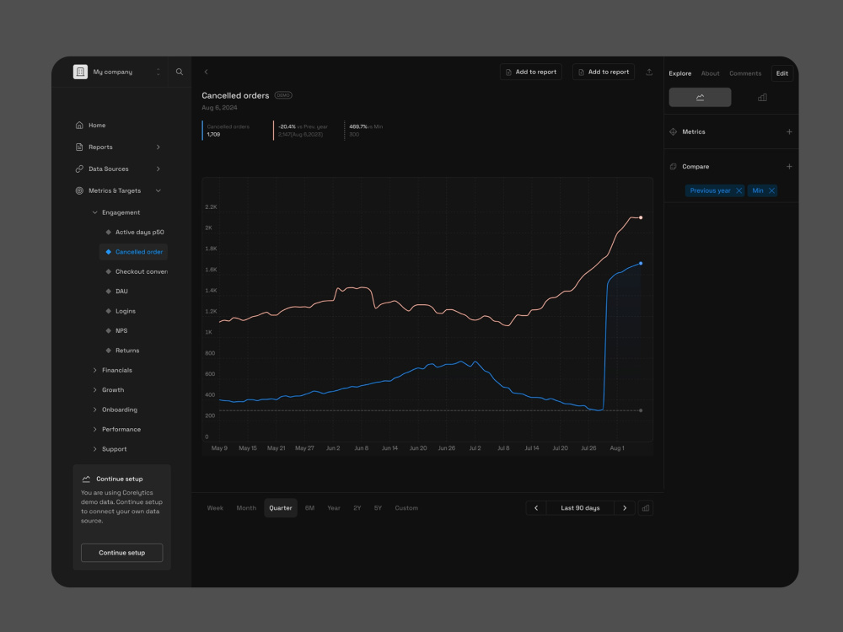Select DAU metric

(116, 292)
